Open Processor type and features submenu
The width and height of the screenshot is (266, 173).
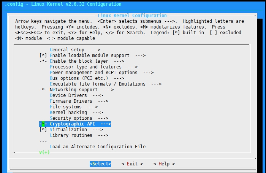point(93,67)
